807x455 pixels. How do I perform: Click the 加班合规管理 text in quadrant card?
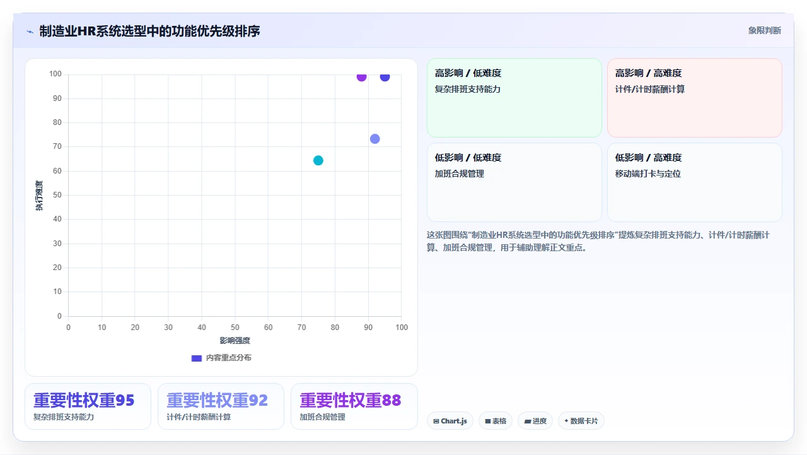[460, 174]
